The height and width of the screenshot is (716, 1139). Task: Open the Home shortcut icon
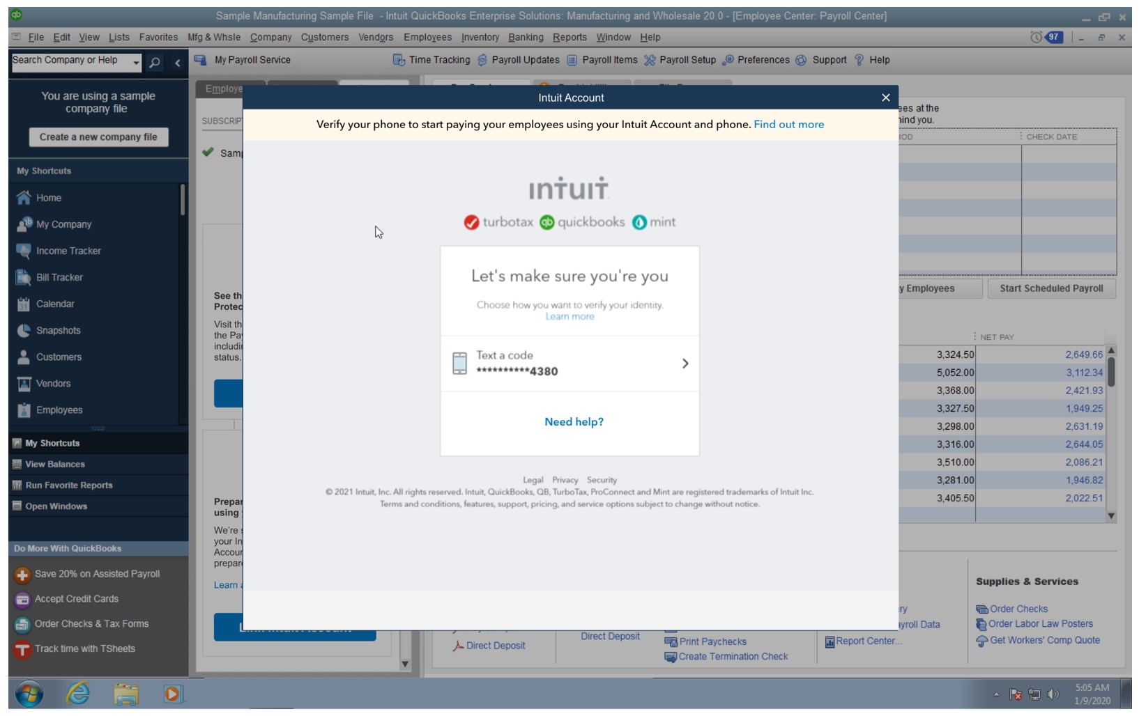(x=24, y=198)
